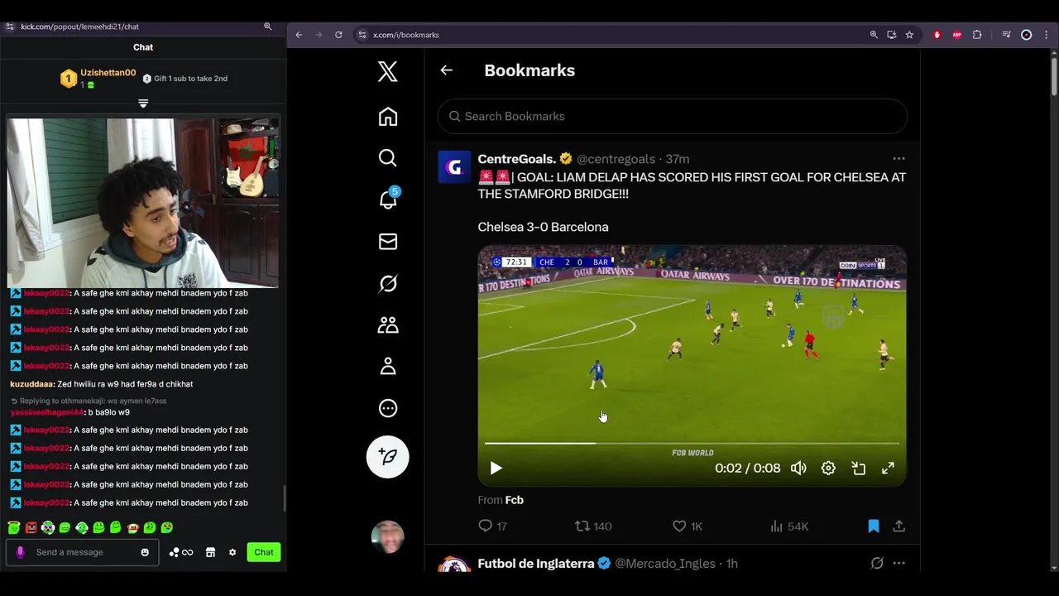Reply to CentreGoals post
This screenshot has width=1059, height=596.
[x=492, y=526]
